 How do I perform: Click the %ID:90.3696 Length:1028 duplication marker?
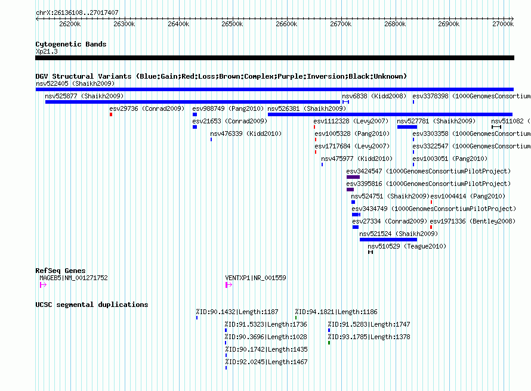coord(226,343)
